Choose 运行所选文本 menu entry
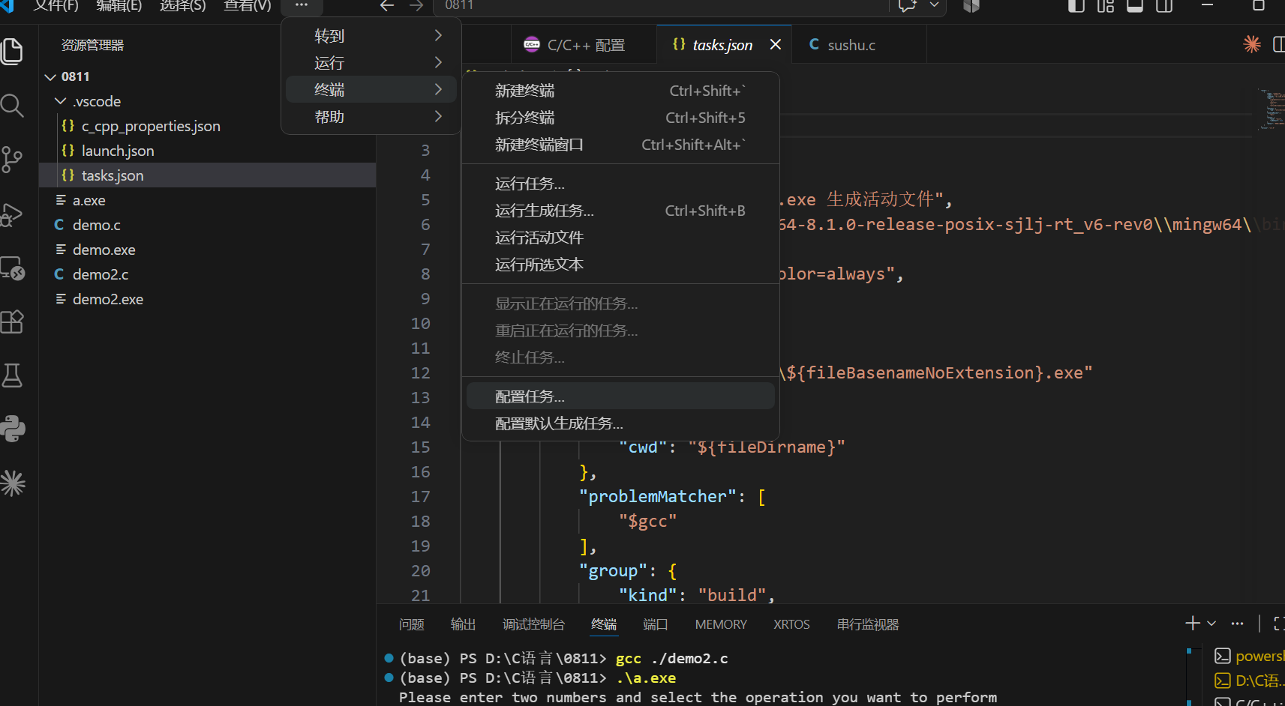Screen dimensions: 1285x706 click(x=620, y=265)
